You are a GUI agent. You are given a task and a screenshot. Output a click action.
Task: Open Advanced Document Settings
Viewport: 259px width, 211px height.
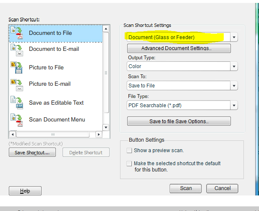point(179,48)
